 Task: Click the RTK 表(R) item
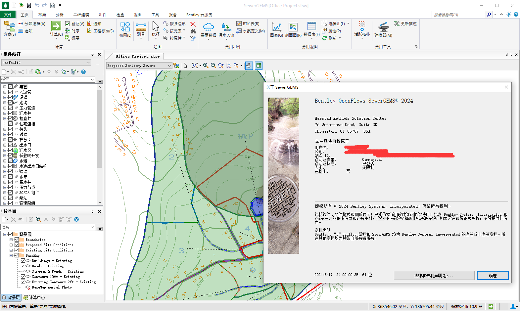(x=248, y=23)
